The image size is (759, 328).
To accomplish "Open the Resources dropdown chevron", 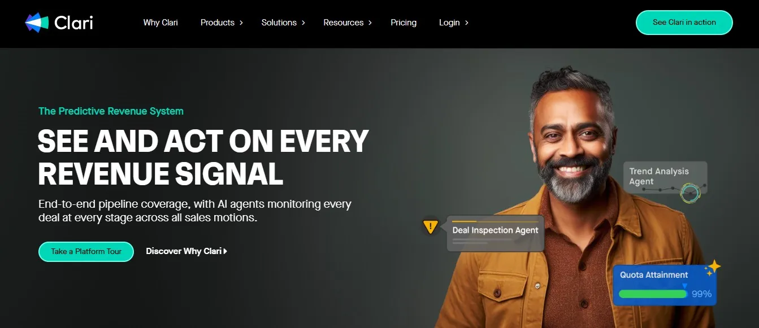I will (370, 23).
